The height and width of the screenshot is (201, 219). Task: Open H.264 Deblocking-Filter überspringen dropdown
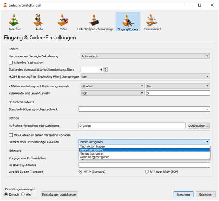(x=145, y=77)
